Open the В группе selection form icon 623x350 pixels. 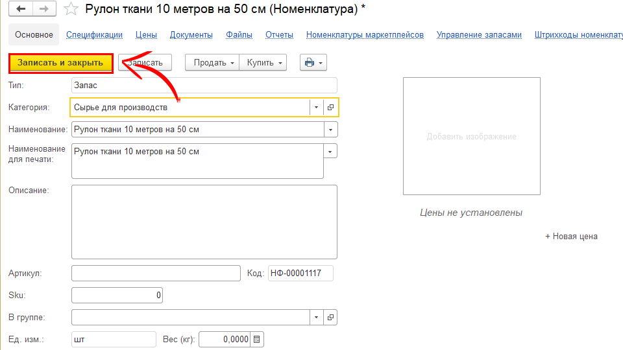(330, 318)
